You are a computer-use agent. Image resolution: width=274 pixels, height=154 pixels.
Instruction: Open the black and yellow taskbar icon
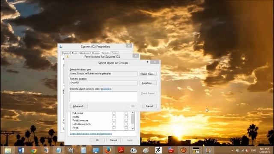196,150
